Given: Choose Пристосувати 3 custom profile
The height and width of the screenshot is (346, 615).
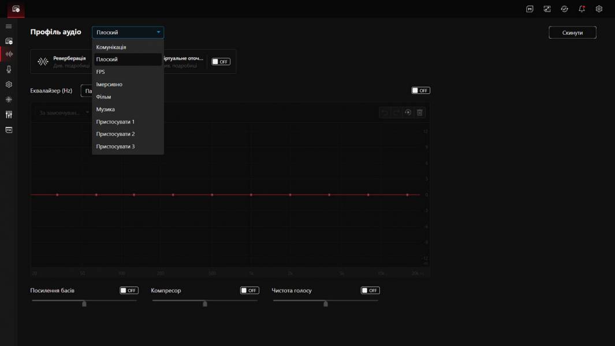Looking at the screenshot, I should (x=128, y=146).
